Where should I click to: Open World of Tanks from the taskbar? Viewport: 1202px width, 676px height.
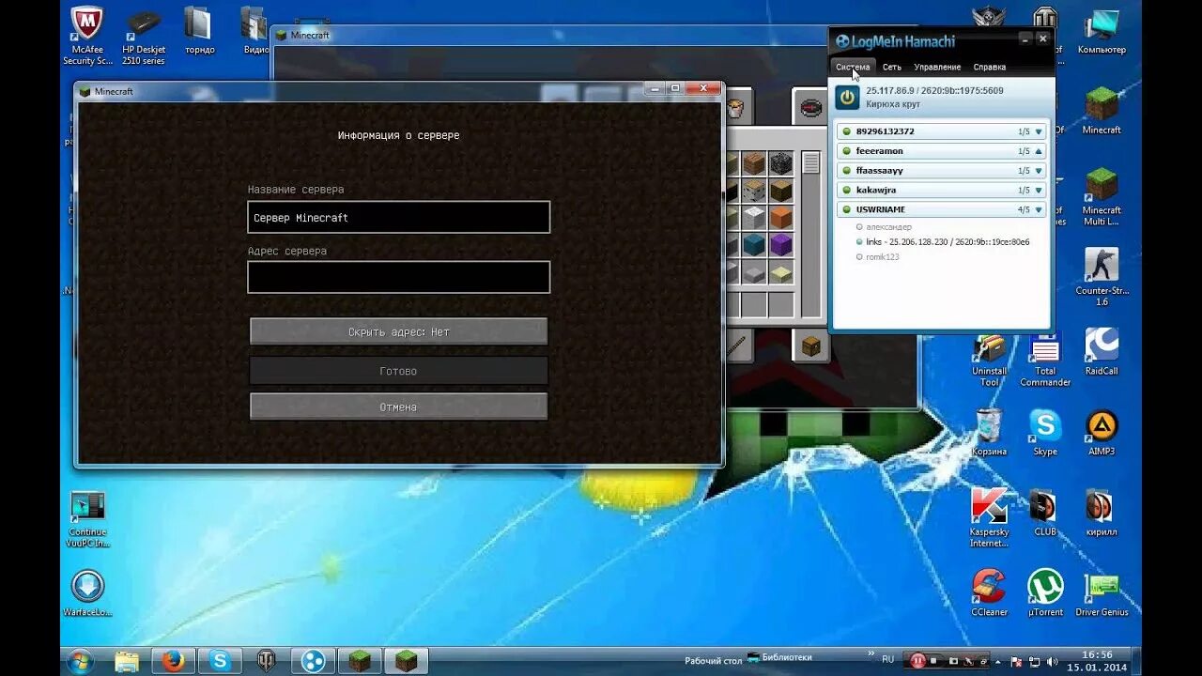pos(267,661)
